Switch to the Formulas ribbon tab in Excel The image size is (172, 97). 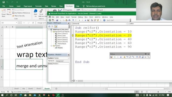pos(38,6)
